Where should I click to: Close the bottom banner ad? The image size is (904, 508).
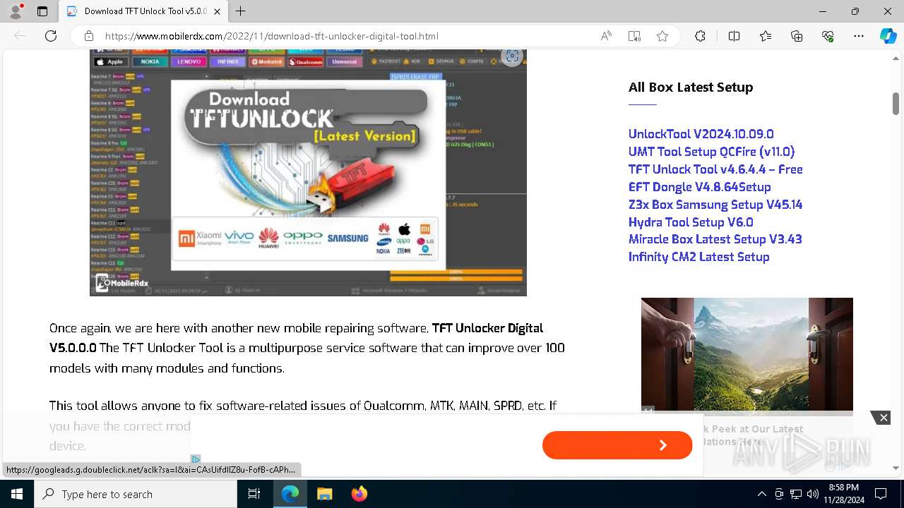click(883, 418)
